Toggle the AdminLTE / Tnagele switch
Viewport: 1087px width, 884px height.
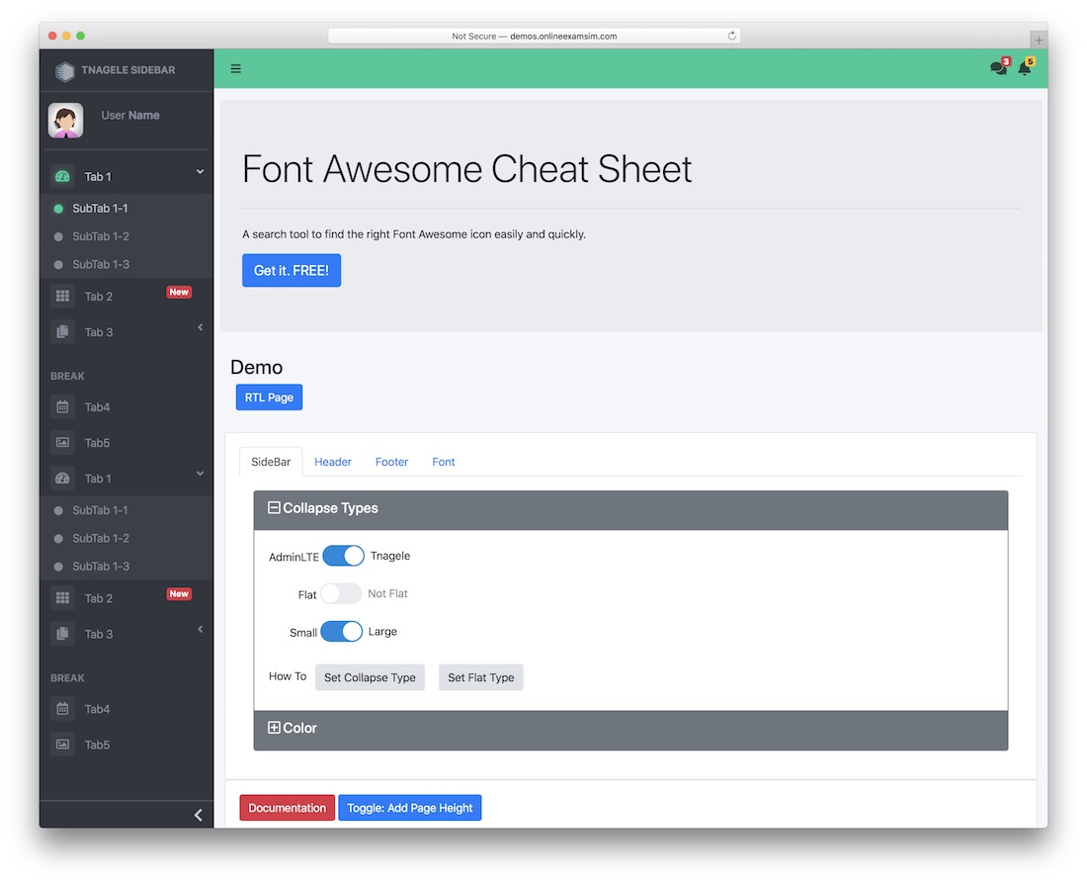click(x=343, y=556)
